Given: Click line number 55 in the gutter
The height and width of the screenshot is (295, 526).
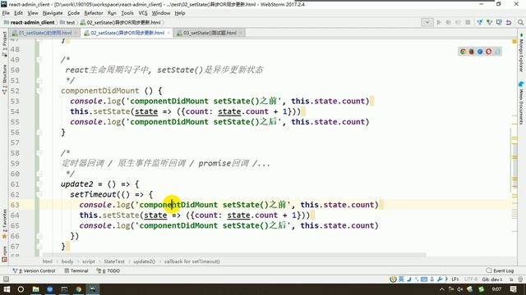Looking at the screenshot, I should [15, 122].
